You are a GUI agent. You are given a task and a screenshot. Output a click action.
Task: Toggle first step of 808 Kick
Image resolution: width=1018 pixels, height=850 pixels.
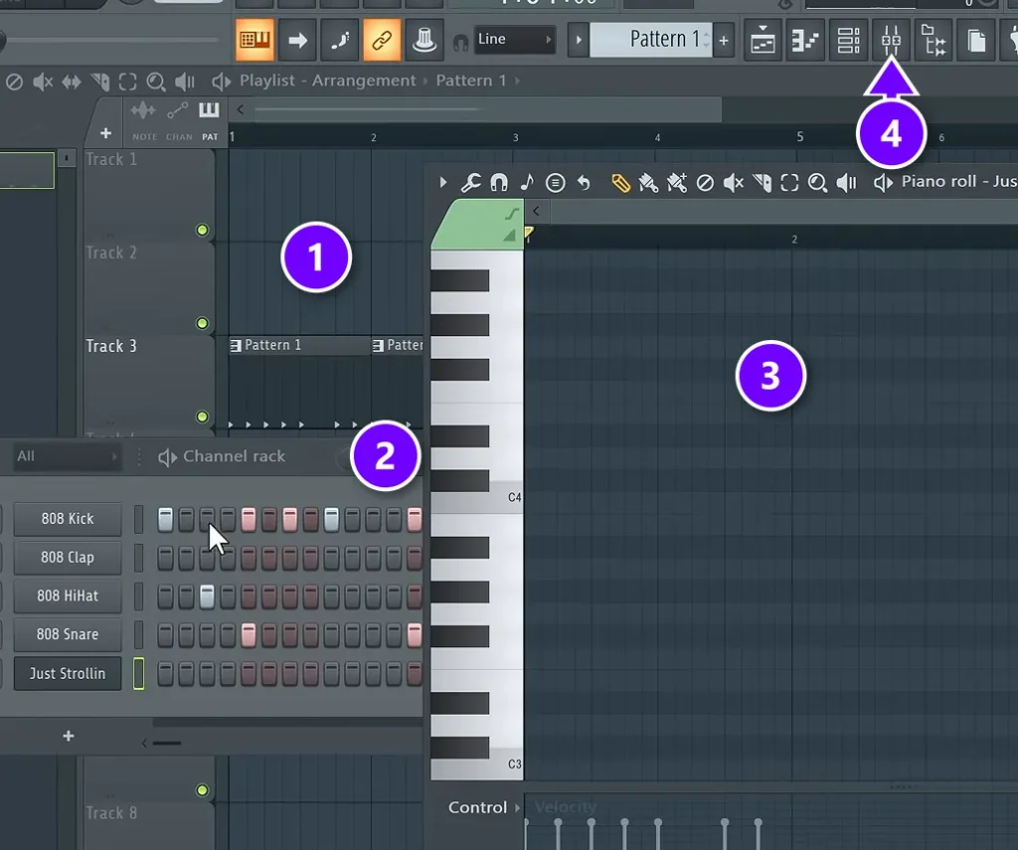click(166, 520)
